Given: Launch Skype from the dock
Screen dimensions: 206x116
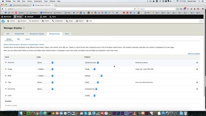Looking at the screenshot, I should pyautogui.click(x=86, y=113).
